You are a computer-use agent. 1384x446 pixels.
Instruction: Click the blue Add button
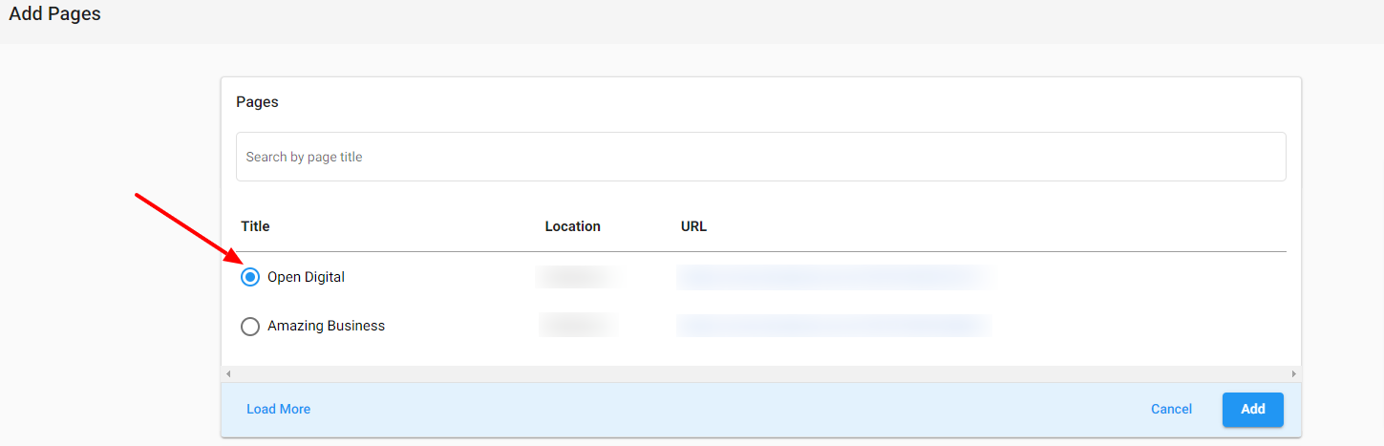pyautogui.click(x=1252, y=409)
